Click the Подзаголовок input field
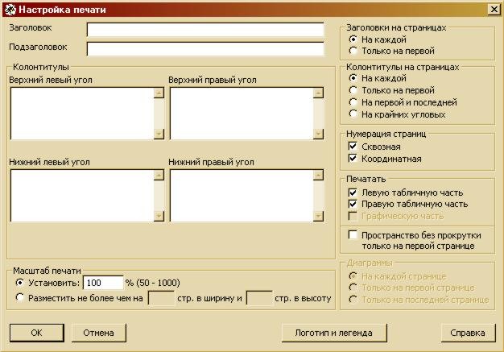This screenshot has width=504, height=352. (205, 49)
